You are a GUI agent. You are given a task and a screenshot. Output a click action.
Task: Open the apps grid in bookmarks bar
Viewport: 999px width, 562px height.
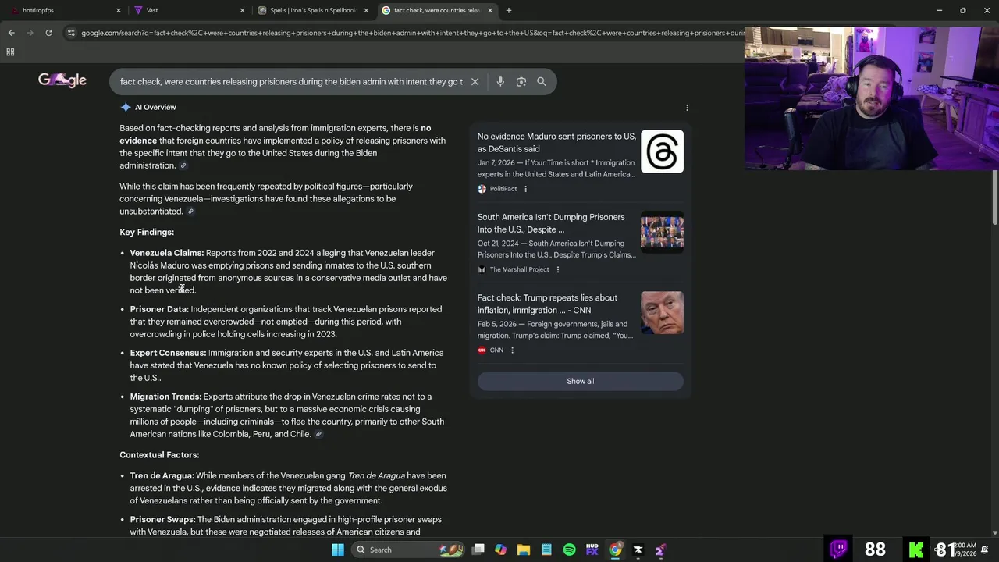[10, 52]
